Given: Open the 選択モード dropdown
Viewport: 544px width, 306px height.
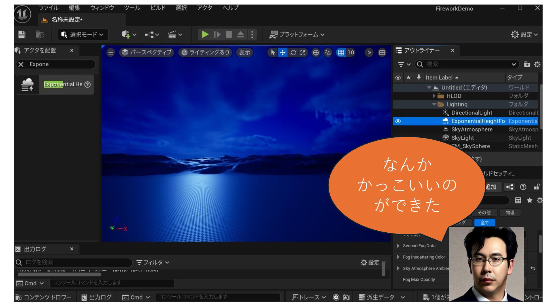Looking at the screenshot, I should point(83,35).
